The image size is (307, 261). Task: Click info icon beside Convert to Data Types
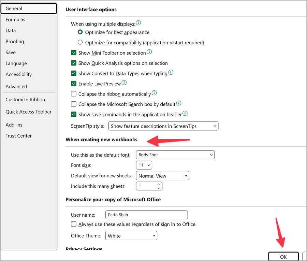pos(171,73)
